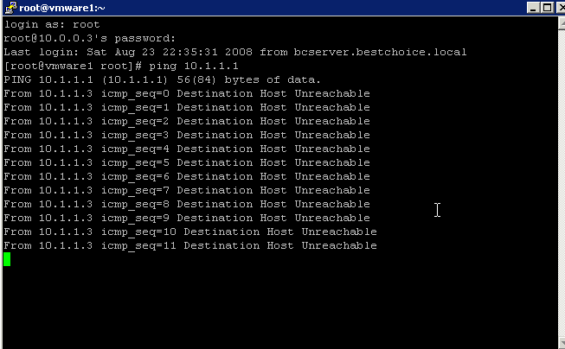The height and width of the screenshot is (349, 565).
Task: Click the root@vmware1:~ title bar text
Action: coord(62,8)
